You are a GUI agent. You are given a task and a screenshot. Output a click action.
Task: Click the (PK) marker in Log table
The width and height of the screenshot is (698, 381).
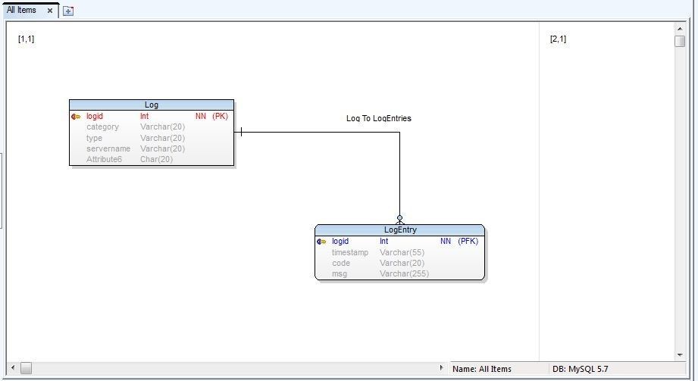point(220,116)
